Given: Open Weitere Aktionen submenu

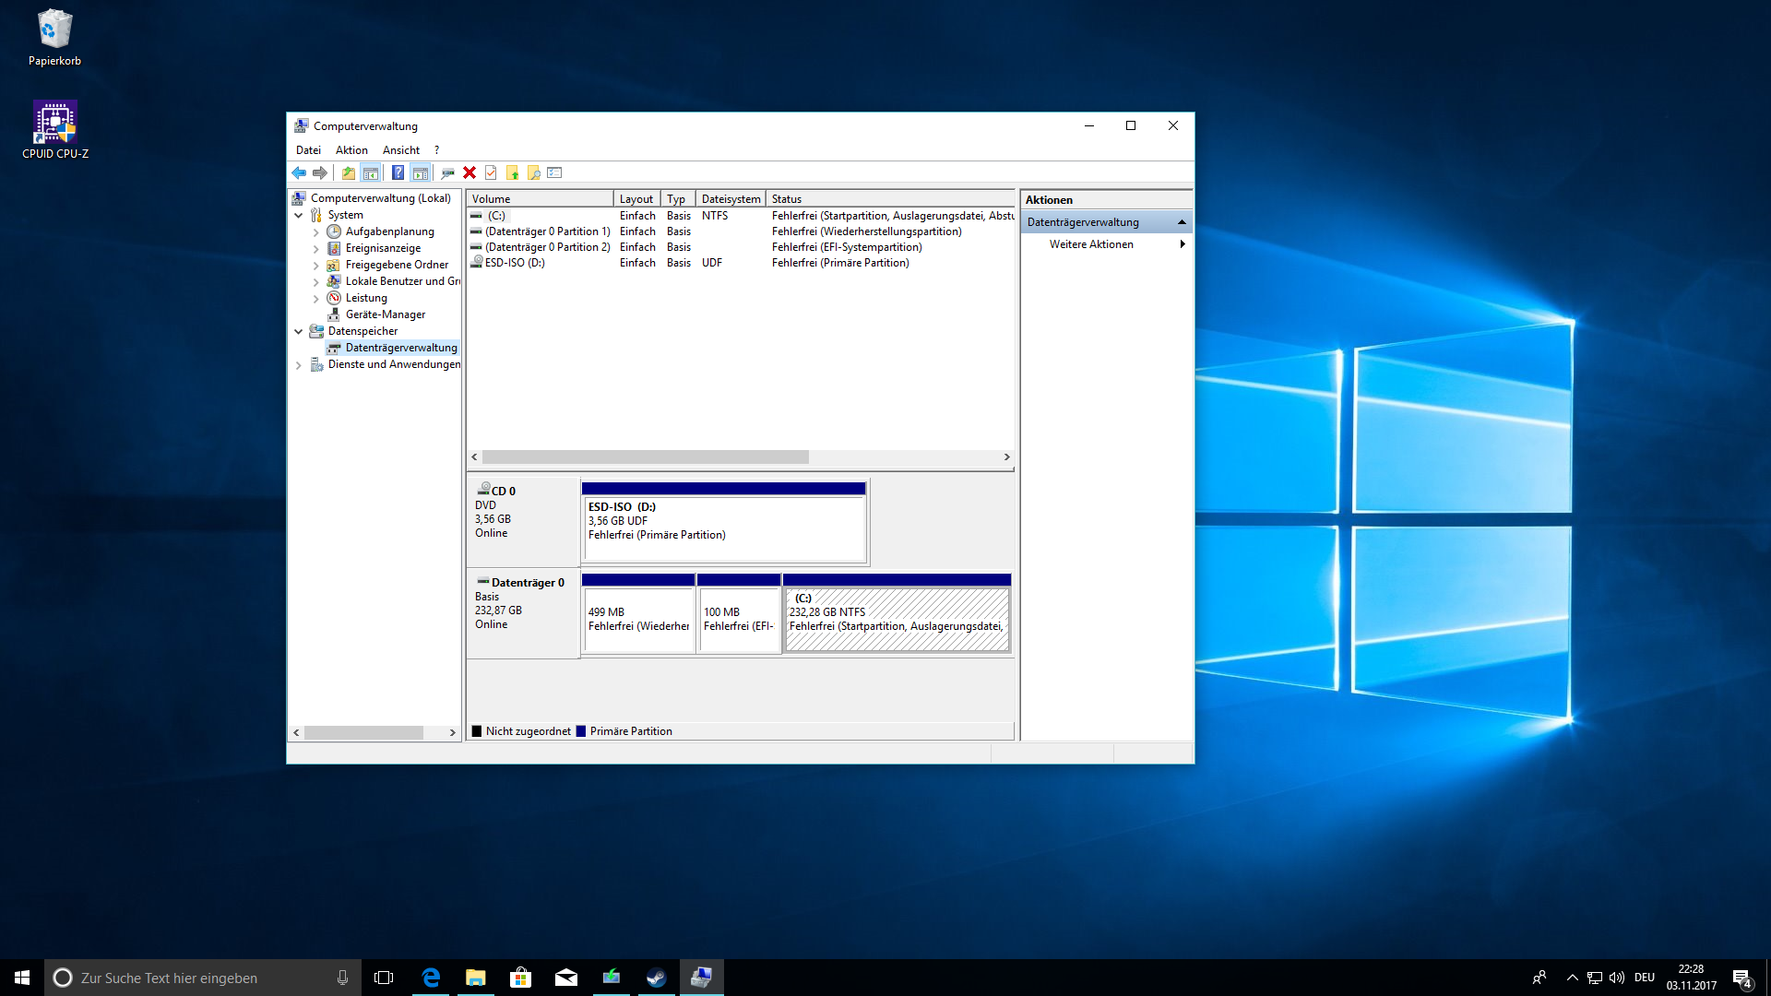Looking at the screenshot, I should point(1091,244).
